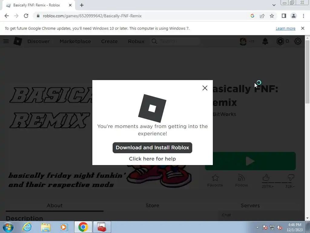
Task: Dislike the game with thumbs down
Action: [x=291, y=177]
